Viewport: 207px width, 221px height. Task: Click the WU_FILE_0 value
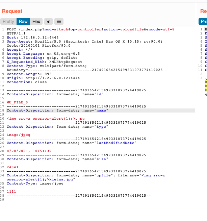click(x=17, y=102)
